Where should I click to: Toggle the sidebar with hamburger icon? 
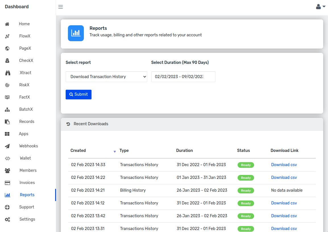click(61, 7)
